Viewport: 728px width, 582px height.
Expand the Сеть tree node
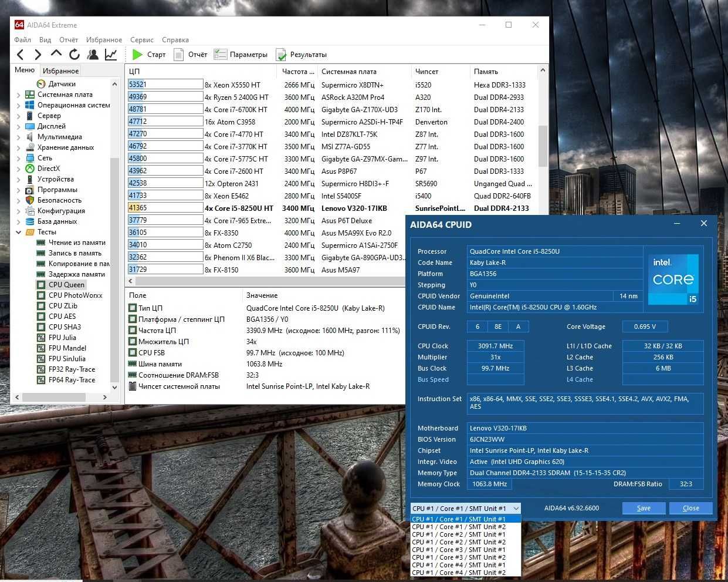point(18,158)
